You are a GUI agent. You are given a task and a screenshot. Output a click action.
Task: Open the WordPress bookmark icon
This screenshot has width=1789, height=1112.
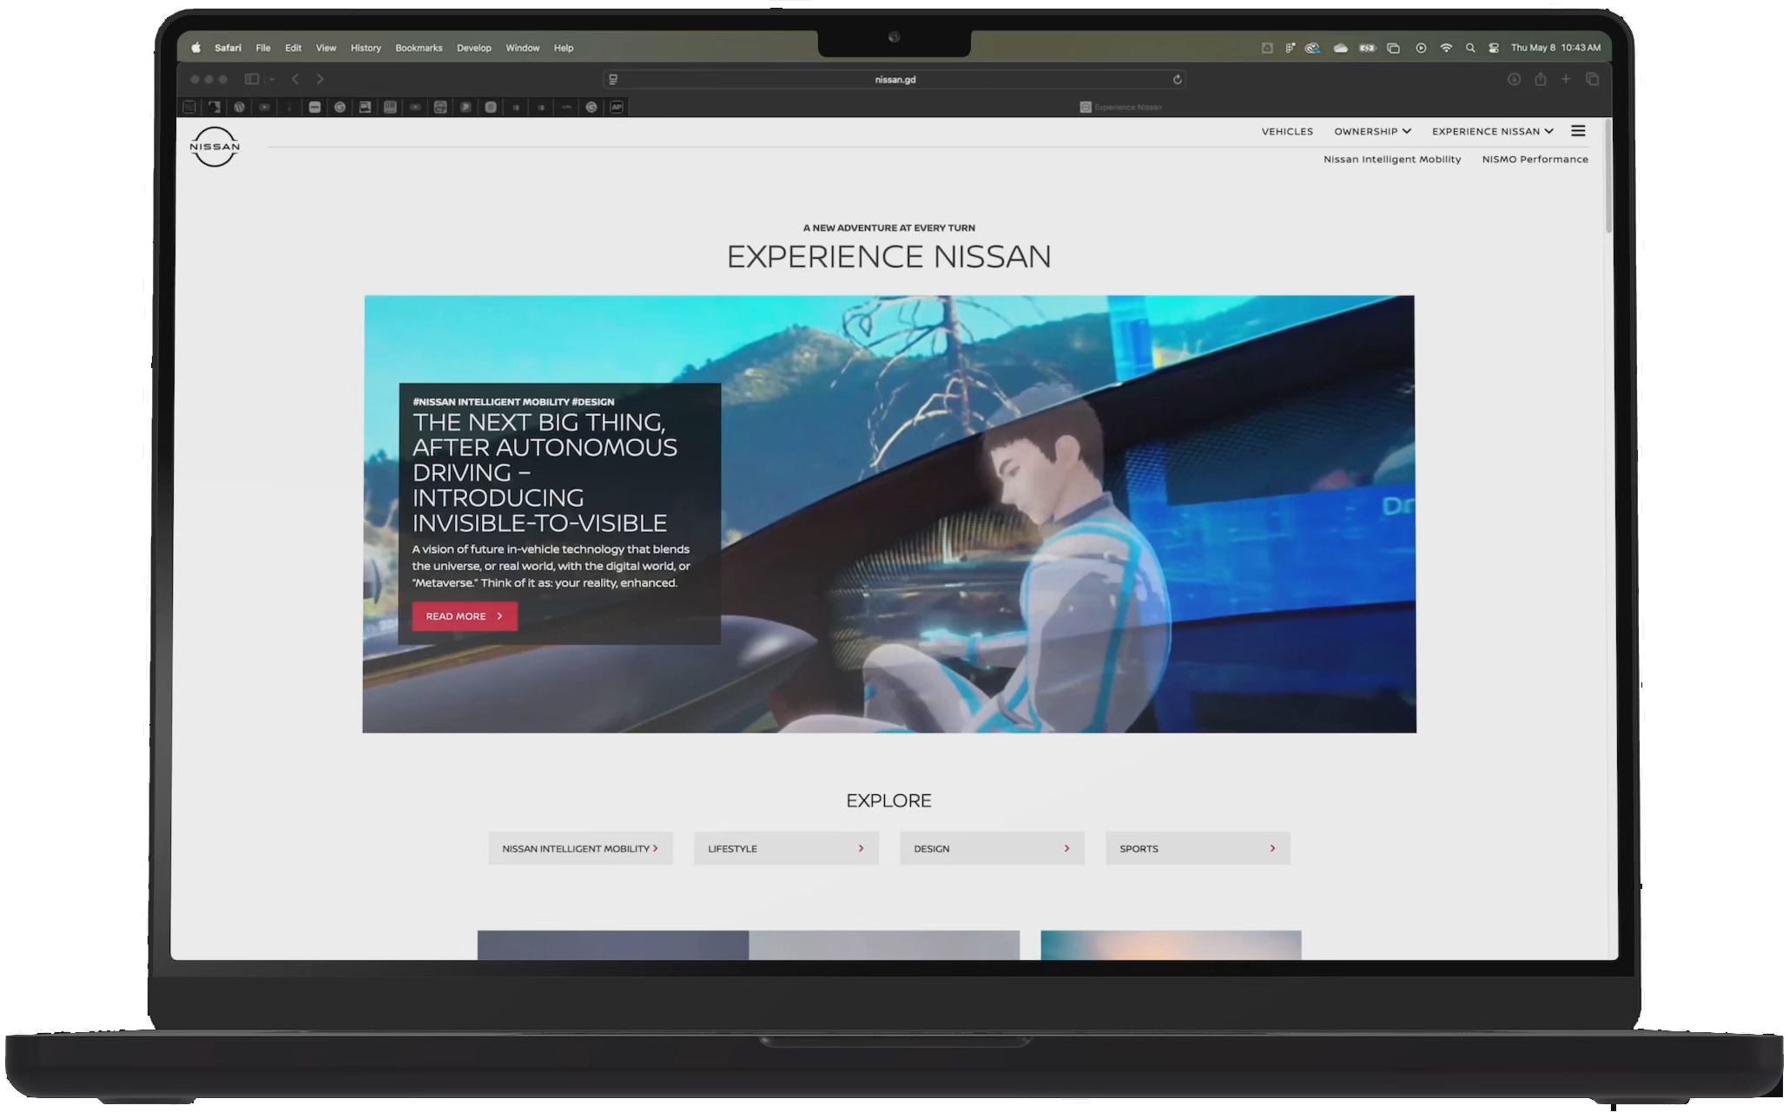(240, 107)
